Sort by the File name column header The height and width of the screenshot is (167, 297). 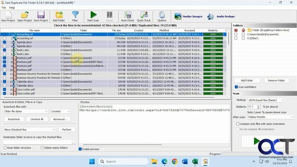[x=34, y=30]
